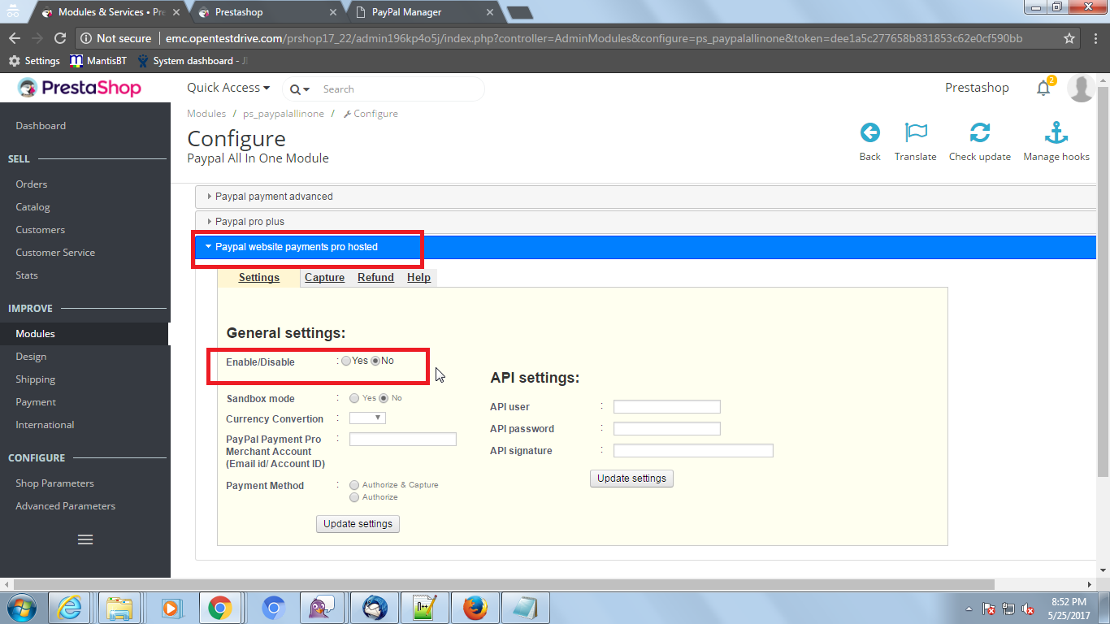Image resolution: width=1110 pixels, height=624 pixels.
Task: Launch Internet Explorer from taskbar
Action: [x=69, y=608]
